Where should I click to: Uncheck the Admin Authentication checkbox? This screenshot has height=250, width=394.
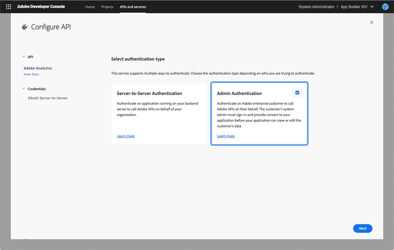coord(297,92)
